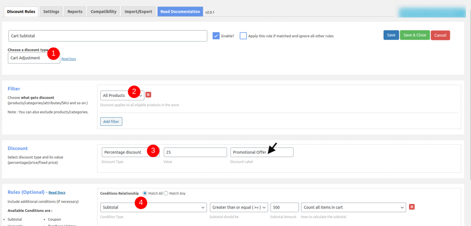This screenshot has width=471, height=226.
Task: Select the Match All radio button
Action: tap(145, 193)
